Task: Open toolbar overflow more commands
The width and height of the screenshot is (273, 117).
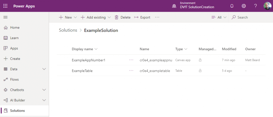Action: (157, 17)
